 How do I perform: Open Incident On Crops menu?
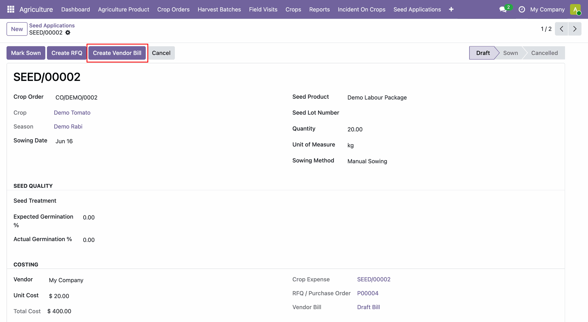click(361, 9)
